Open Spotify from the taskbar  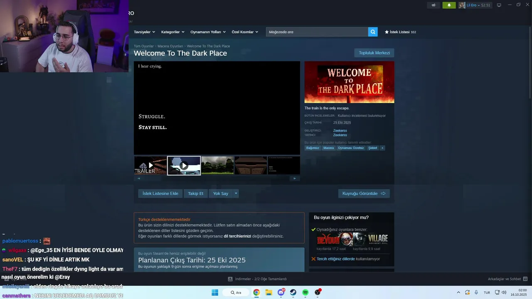click(x=305, y=292)
